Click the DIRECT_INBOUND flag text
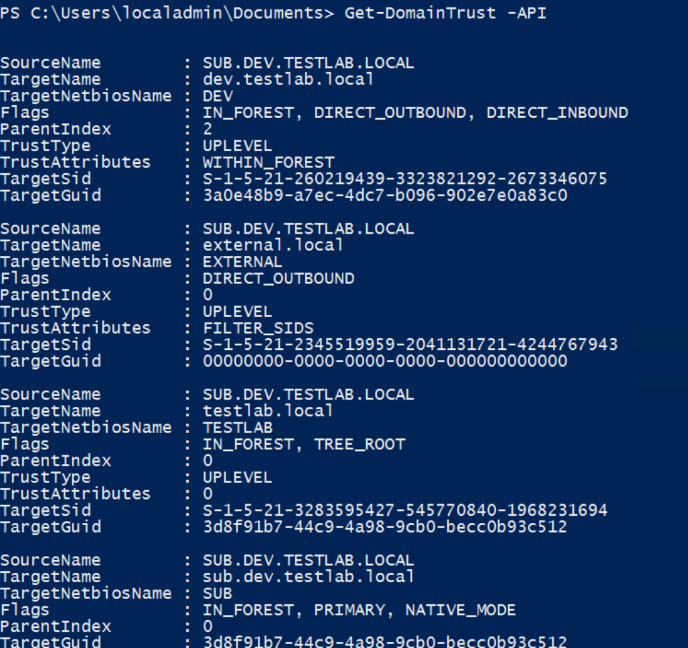 point(557,113)
